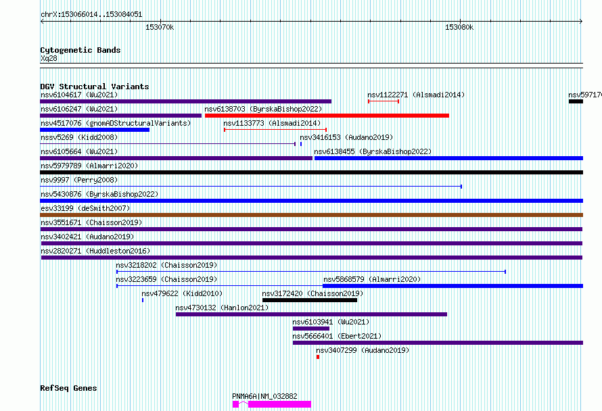Click the nsv5666401 (Ebert2021) label
Screen dimensions: 602x411
tap(337, 336)
